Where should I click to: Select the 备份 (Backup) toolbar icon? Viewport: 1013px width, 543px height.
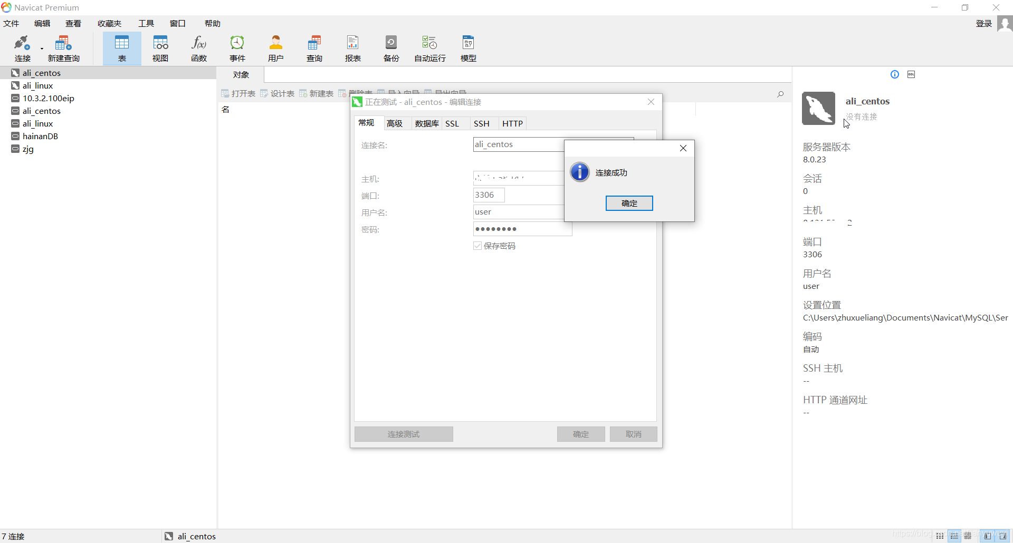pyautogui.click(x=391, y=49)
